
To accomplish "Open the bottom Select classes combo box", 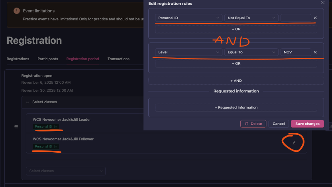I will 66,171.
